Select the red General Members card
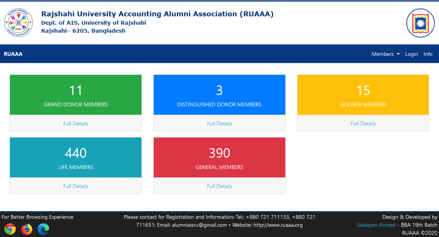 click(219, 158)
